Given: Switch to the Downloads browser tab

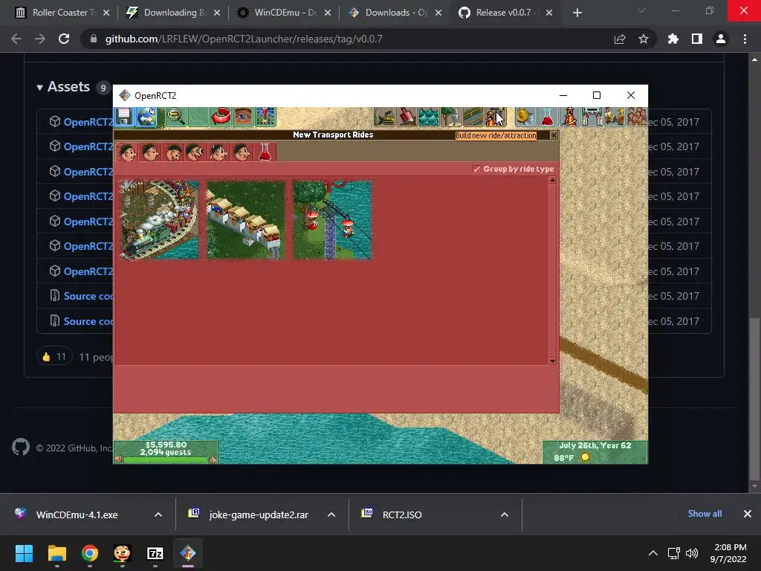Looking at the screenshot, I should (394, 13).
